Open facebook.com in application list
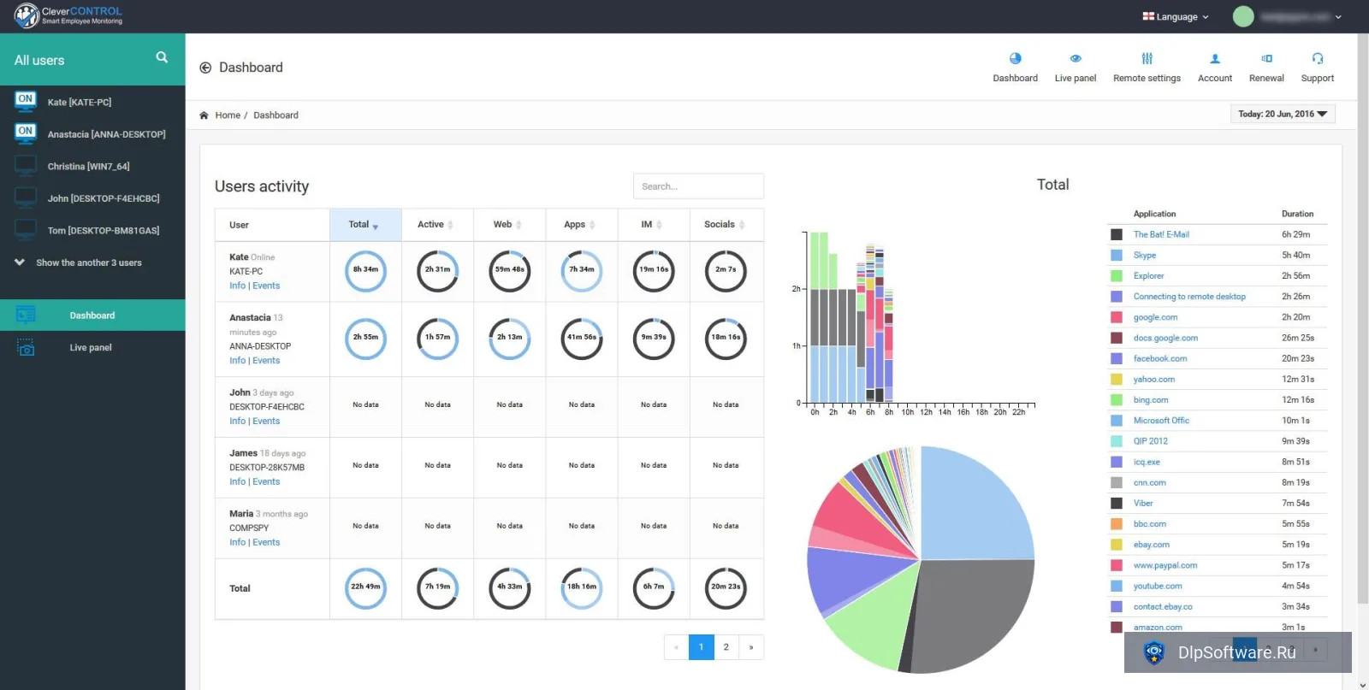Viewport: 1369px width, 690px height. (1160, 358)
